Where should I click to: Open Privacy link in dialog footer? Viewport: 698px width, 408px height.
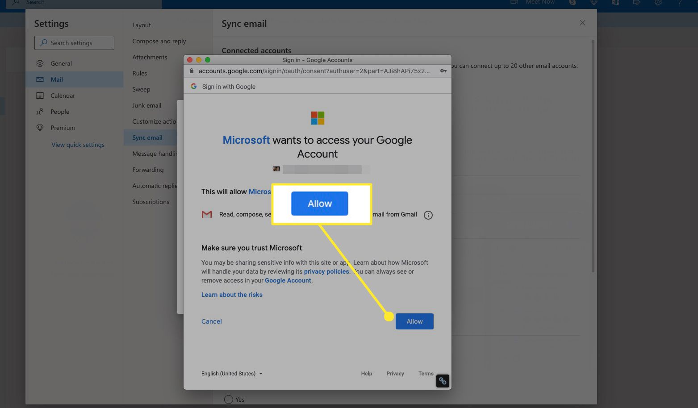click(x=395, y=374)
